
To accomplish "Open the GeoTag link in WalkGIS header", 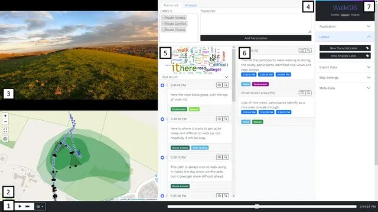I will (x=345, y=15).
